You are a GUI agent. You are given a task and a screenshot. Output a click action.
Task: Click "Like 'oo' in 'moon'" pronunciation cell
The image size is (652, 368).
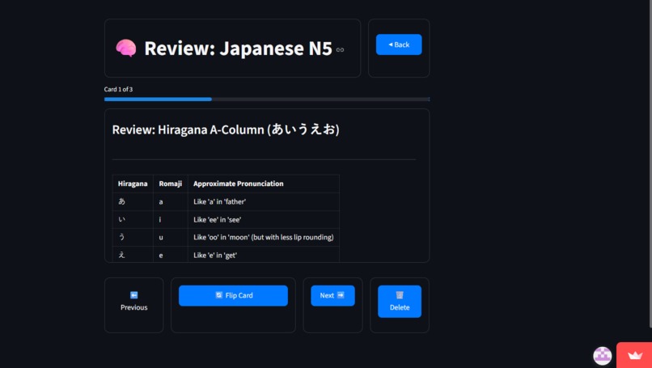(x=264, y=238)
